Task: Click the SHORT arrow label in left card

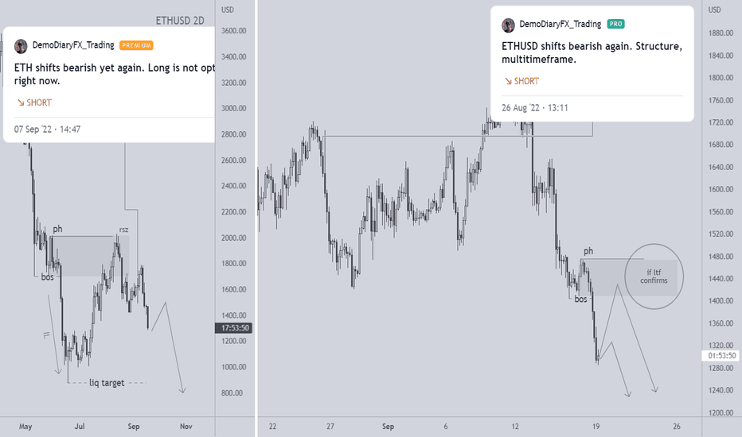Action: 34,102
